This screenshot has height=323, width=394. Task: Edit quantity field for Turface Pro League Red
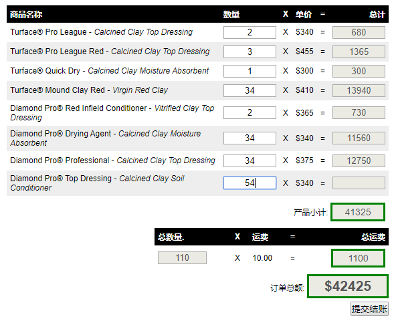tap(250, 51)
